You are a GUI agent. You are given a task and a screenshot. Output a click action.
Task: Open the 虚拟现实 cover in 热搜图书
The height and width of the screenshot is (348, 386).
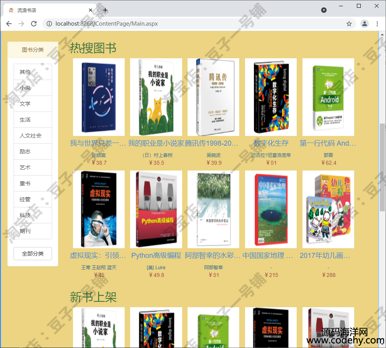coord(99,209)
